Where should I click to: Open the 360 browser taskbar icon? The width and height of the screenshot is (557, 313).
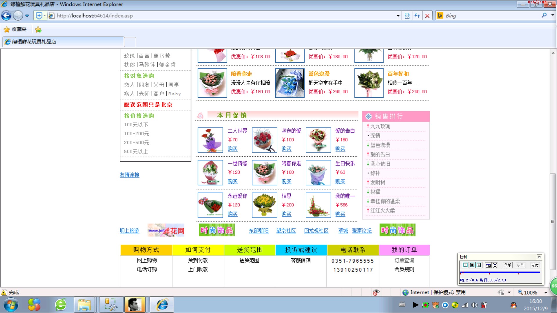tap(61, 305)
